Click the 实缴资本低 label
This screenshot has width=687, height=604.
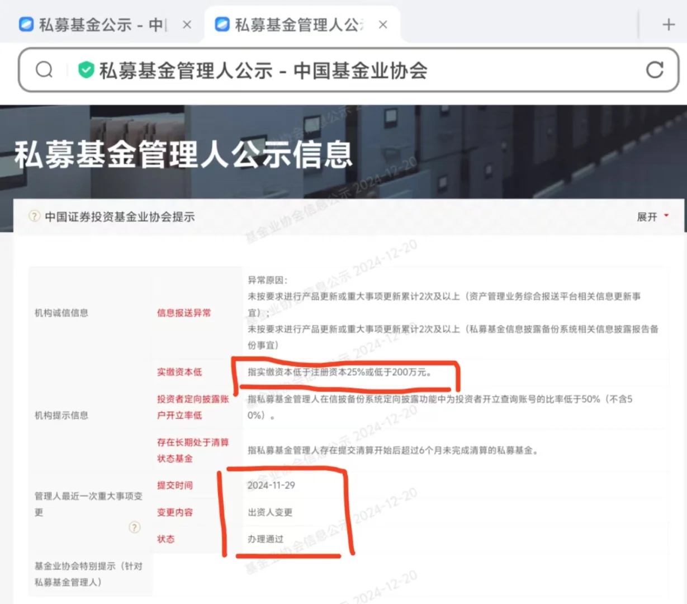(179, 372)
